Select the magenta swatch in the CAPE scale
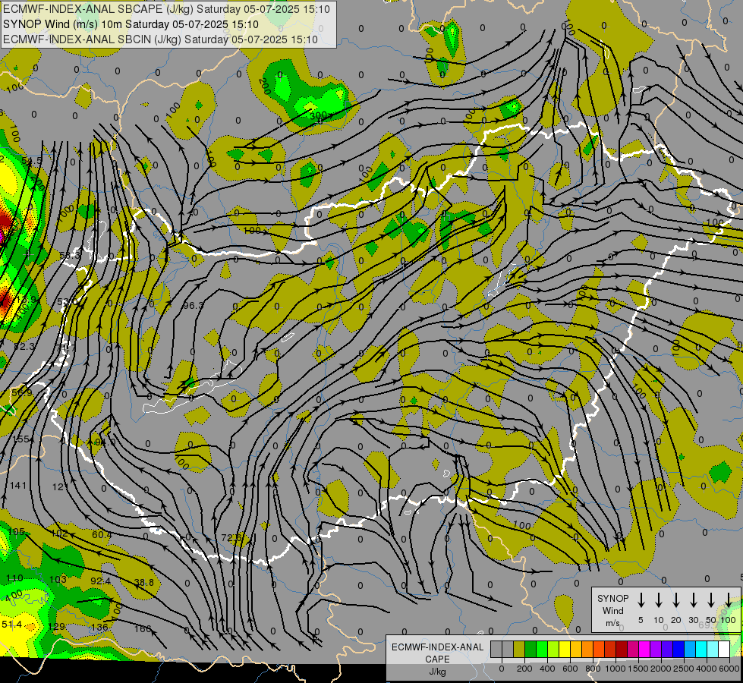 point(645,649)
